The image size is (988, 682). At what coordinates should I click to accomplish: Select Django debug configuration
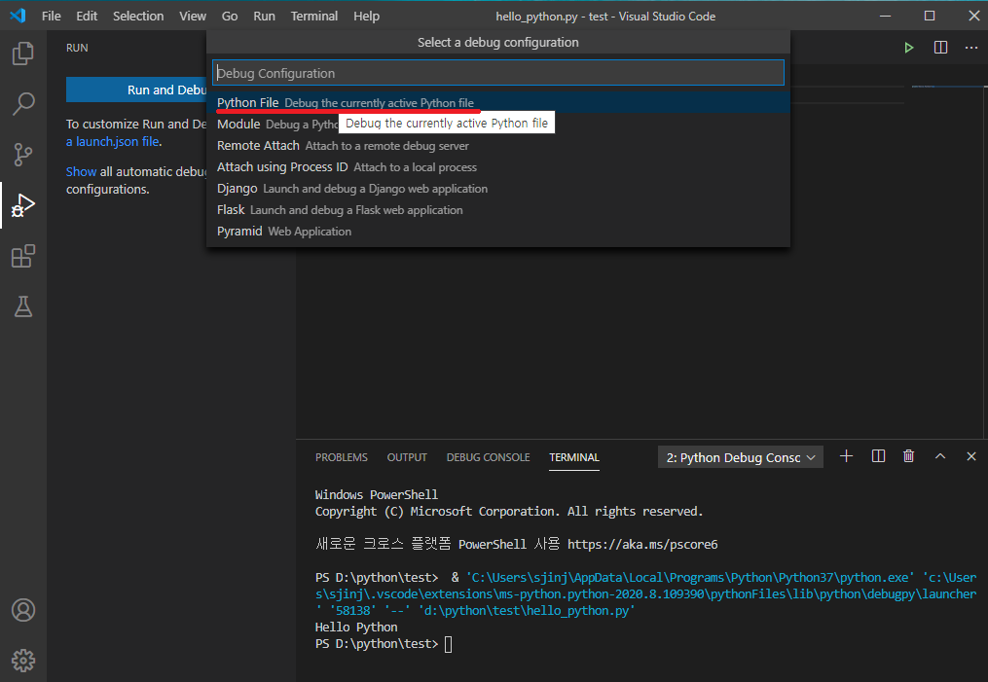point(497,189)
